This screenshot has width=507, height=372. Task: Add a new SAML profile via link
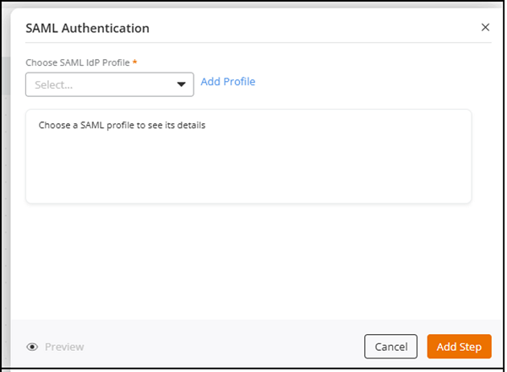[228, 82]
